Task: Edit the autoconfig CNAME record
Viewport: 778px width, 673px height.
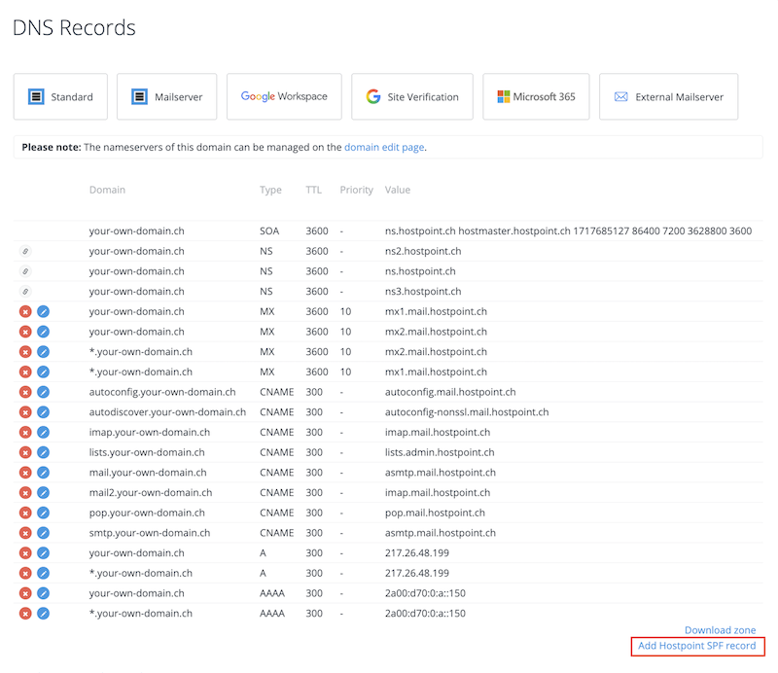Action: [44, 392]
